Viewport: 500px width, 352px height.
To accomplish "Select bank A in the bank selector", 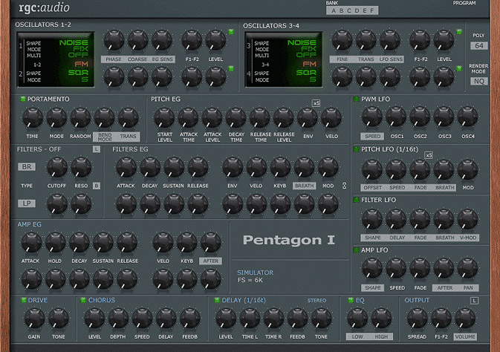I will (x=335, y=10).
